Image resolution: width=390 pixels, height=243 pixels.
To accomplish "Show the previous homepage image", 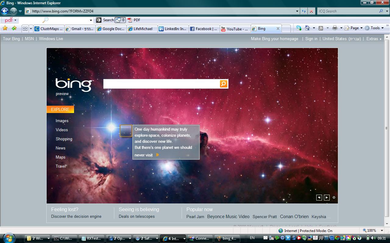I will (x=319, y=197).
